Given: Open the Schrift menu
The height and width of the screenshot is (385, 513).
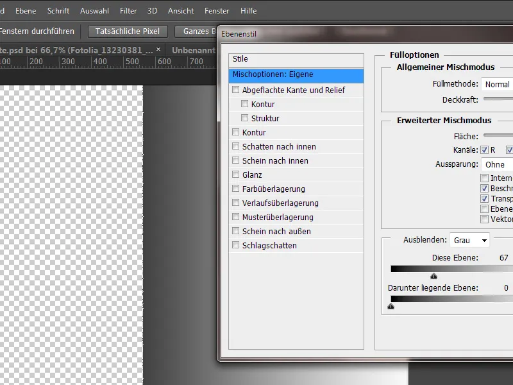Looking at the screenshot, I should click(x=58, y=11).
